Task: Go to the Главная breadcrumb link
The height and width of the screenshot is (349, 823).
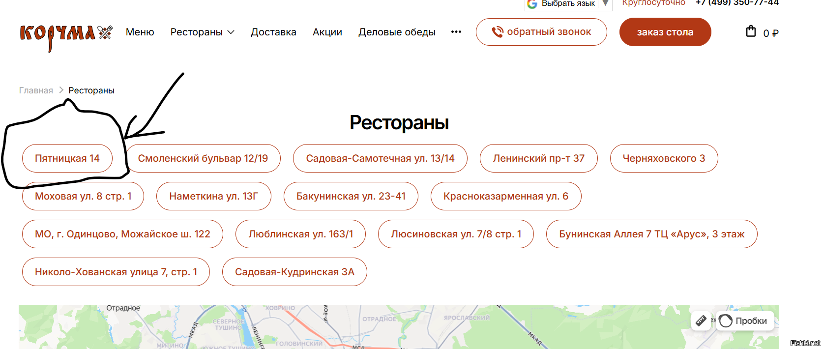Action: click(x=36, y=90)
